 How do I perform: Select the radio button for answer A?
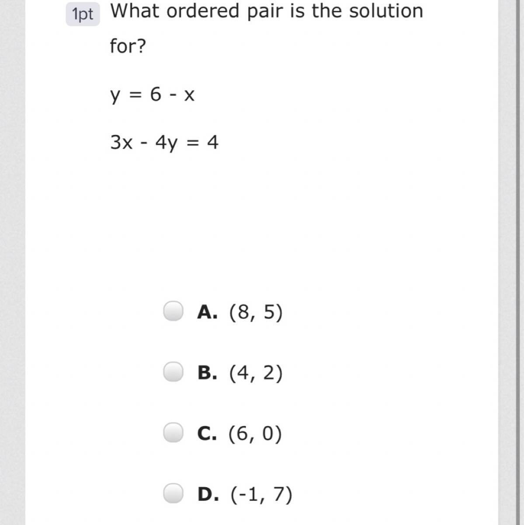173,311
